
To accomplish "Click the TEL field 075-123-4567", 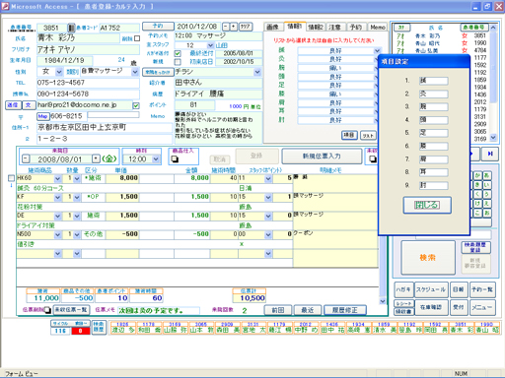I will tap(88, 83).
